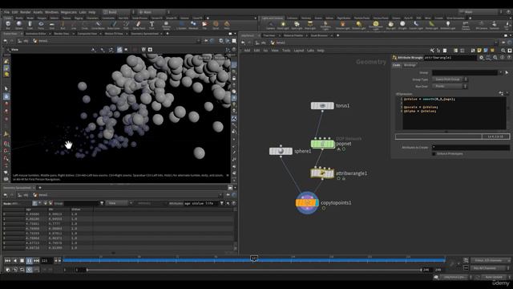Click the network editor search magnifier icon

tap(503, 51)
